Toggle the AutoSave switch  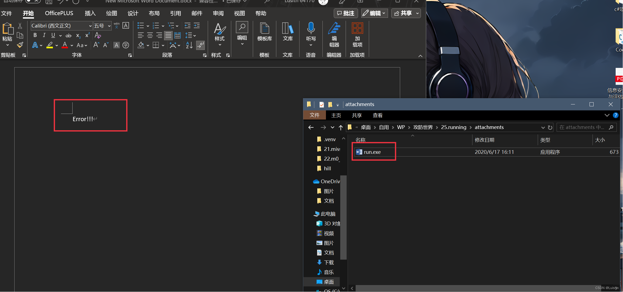coord(33,1)
